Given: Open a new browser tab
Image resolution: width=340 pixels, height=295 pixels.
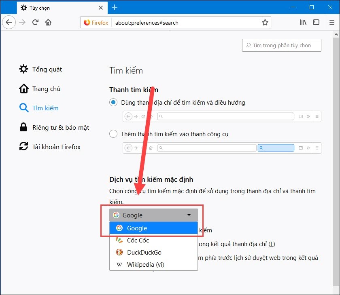Looking at the screenshot, I should [x=115, y=7].
